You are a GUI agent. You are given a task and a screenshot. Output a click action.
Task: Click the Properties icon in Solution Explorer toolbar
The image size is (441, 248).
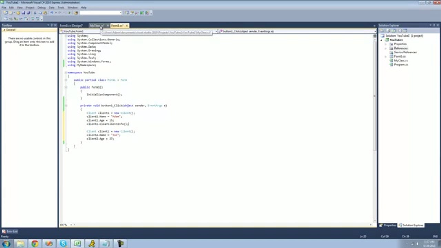point(382,31)
